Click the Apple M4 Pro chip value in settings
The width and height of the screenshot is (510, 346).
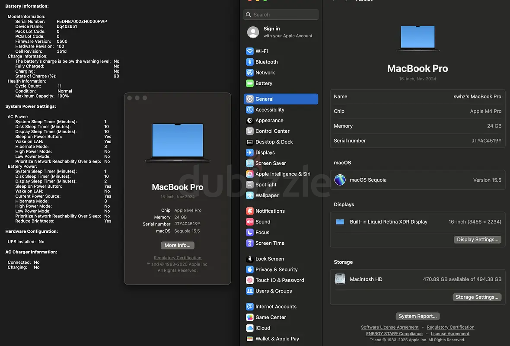coord(486,111)
